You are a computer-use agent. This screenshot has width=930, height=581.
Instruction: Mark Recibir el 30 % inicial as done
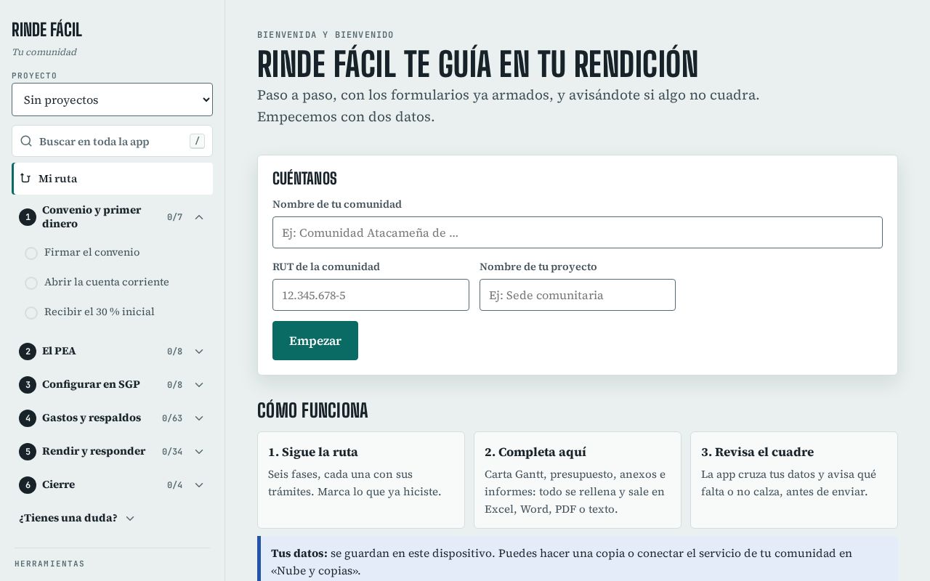(31, 313)
